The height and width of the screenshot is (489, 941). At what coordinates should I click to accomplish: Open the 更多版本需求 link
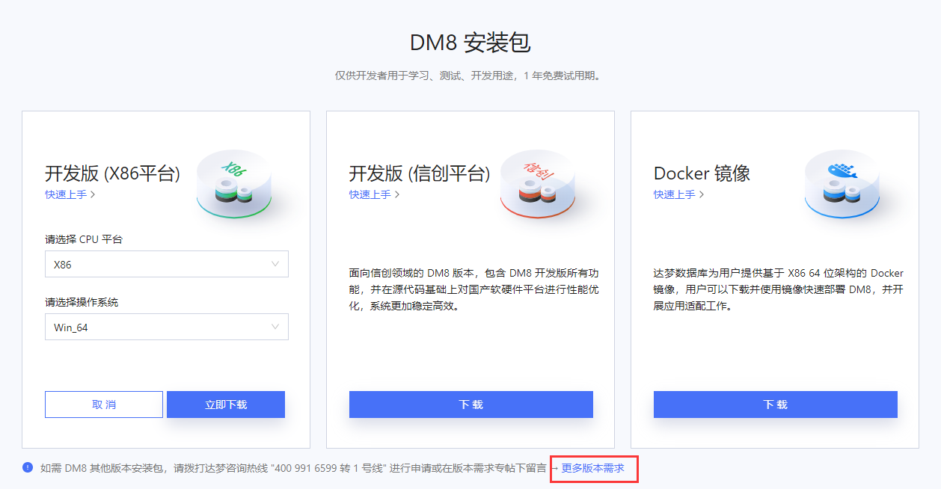point(592,468)
